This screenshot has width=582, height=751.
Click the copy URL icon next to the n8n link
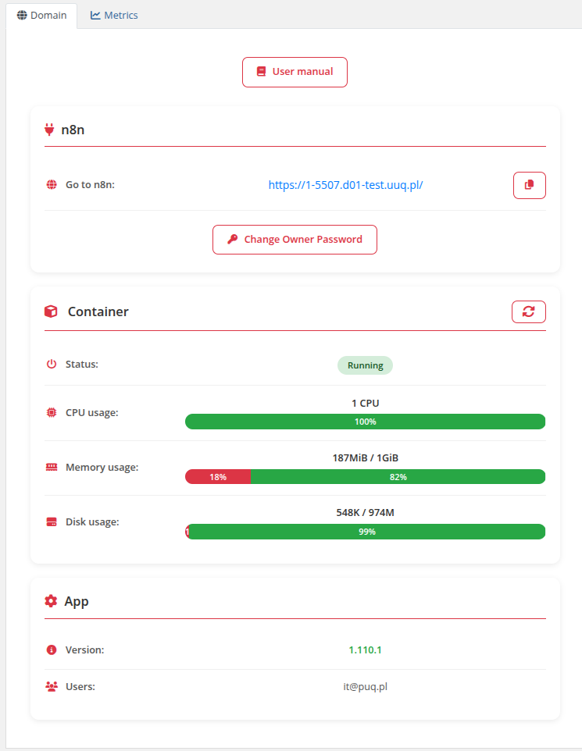(x=529, y=185)
